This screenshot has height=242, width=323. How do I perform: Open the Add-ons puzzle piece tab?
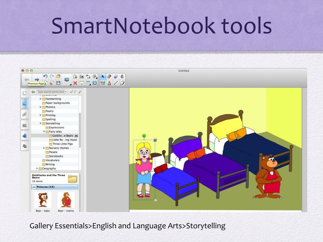pyautogui.click(x=25, y=135)
